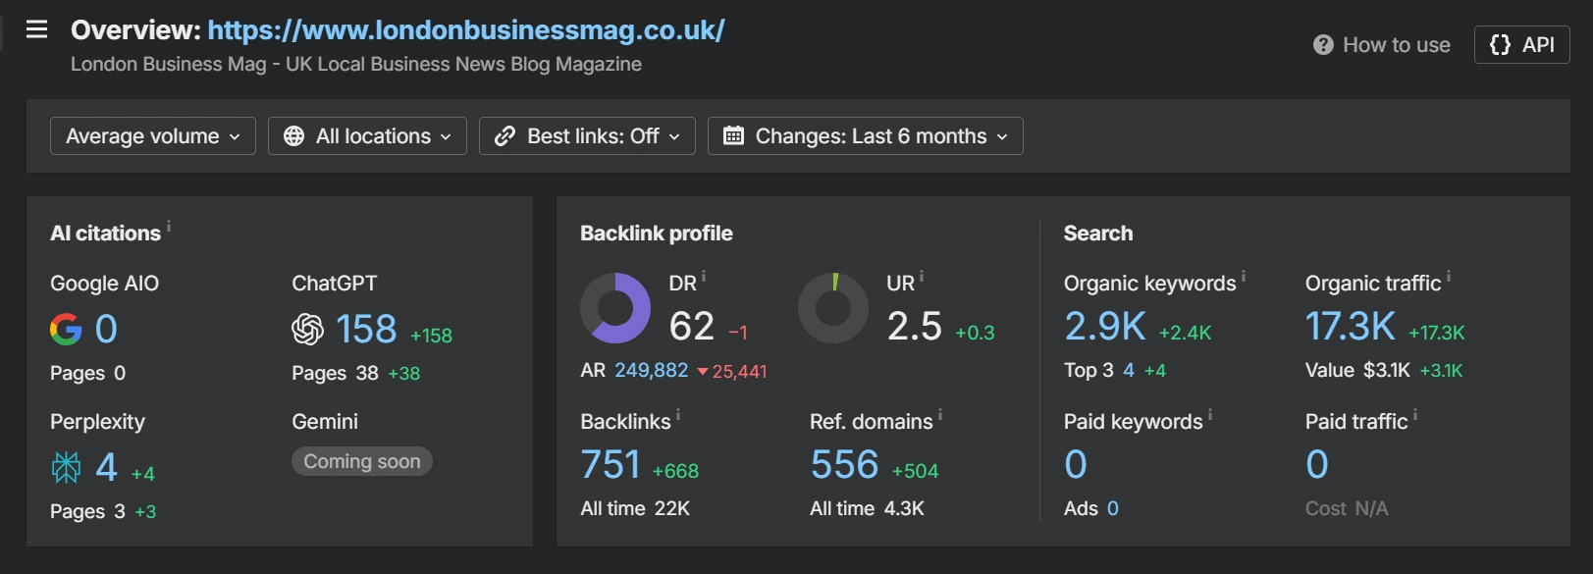1593x574 pixels.
Task: Open the 556 referring domains count
Action: (x=844, y=465)
